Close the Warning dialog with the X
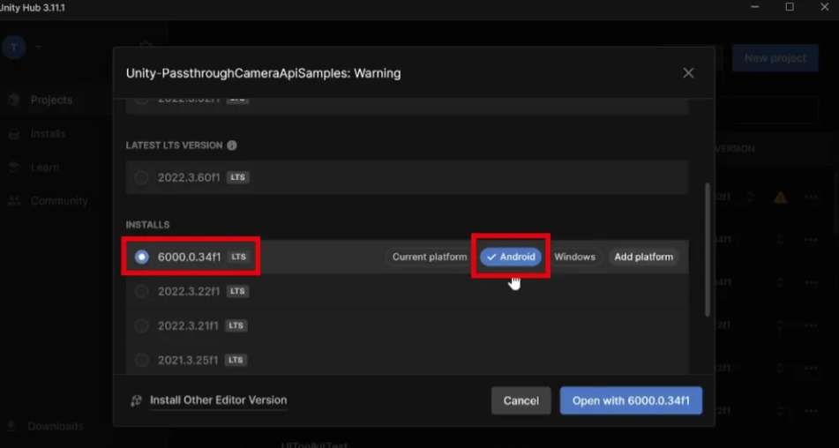 [x=688, y=73]
